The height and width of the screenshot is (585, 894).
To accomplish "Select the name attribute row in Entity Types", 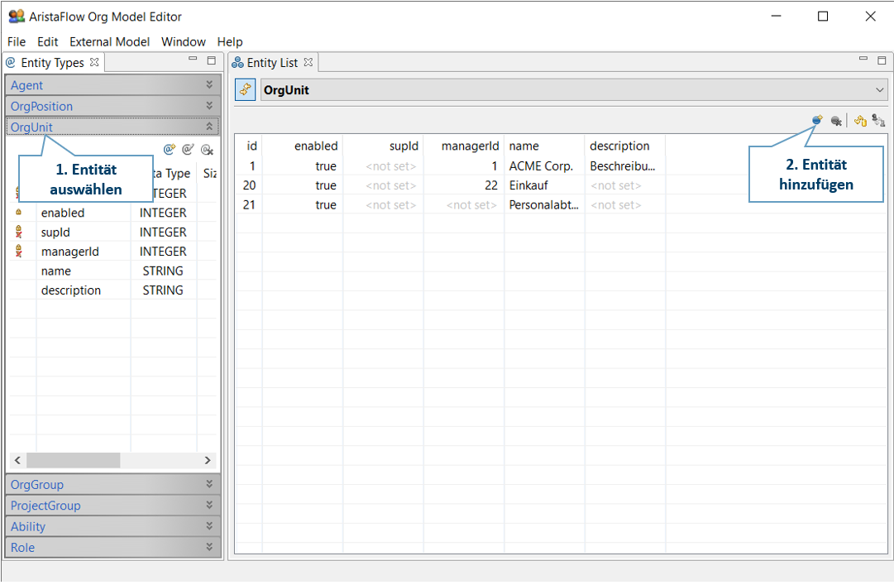I will [x=113, y=271].
